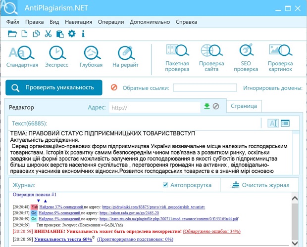Toggle the Автопрокрутка checkbox
The height and width of the screenshot is (247, 307).
pyautogui.click(x=165, y=185)
